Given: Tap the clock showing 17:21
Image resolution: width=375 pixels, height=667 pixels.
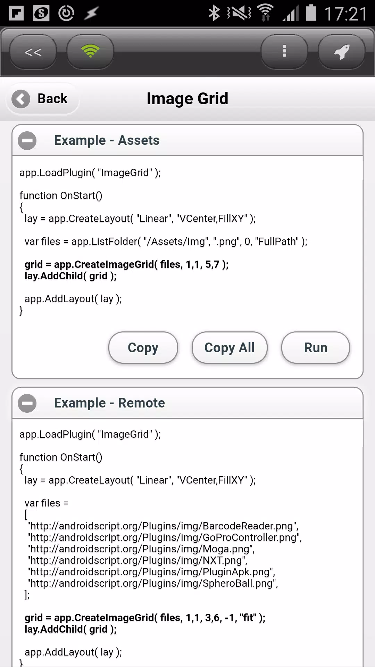Looking at the screenshot, I should click(x=345, y=14).
